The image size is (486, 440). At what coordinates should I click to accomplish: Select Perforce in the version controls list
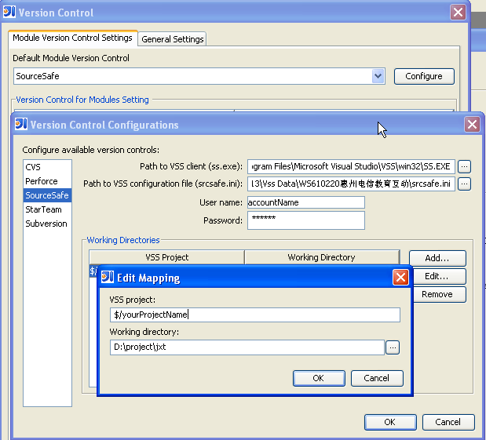pos(47,181)
